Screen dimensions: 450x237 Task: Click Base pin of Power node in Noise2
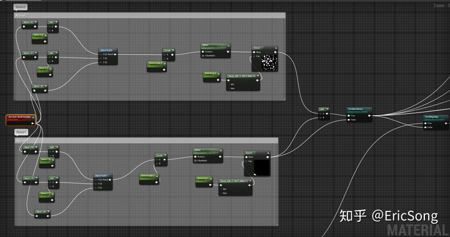pos(254,53)
